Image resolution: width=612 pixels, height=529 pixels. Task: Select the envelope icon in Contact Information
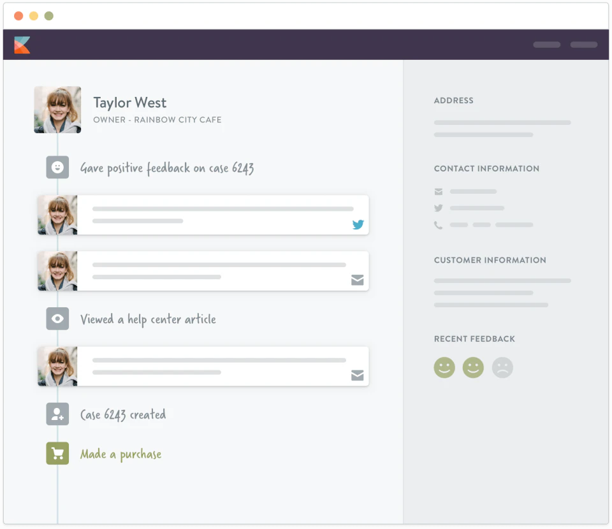coord(439,191)
